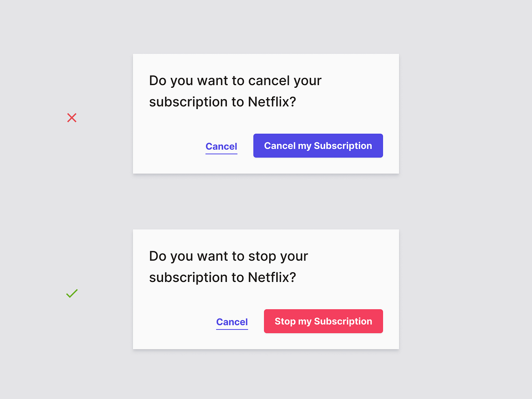Click the 'Cancel my Subscription' purple button
Image resolution: width=532 pixels, height=399 pixels.
point(318,146)
